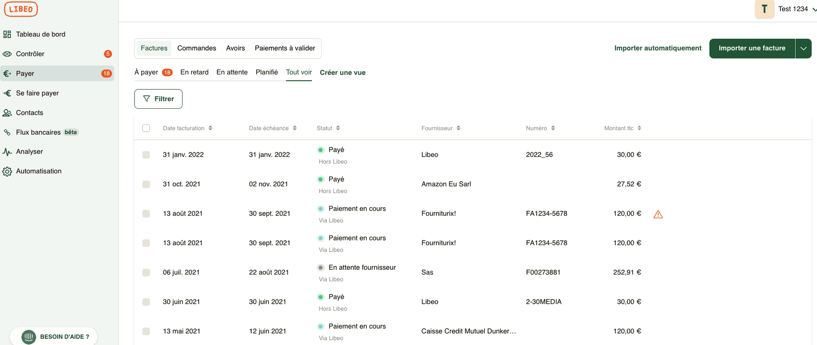Screen dimensions: 817x345
Task: Click the 18 badge on À payer
Action: click(167, 72)
